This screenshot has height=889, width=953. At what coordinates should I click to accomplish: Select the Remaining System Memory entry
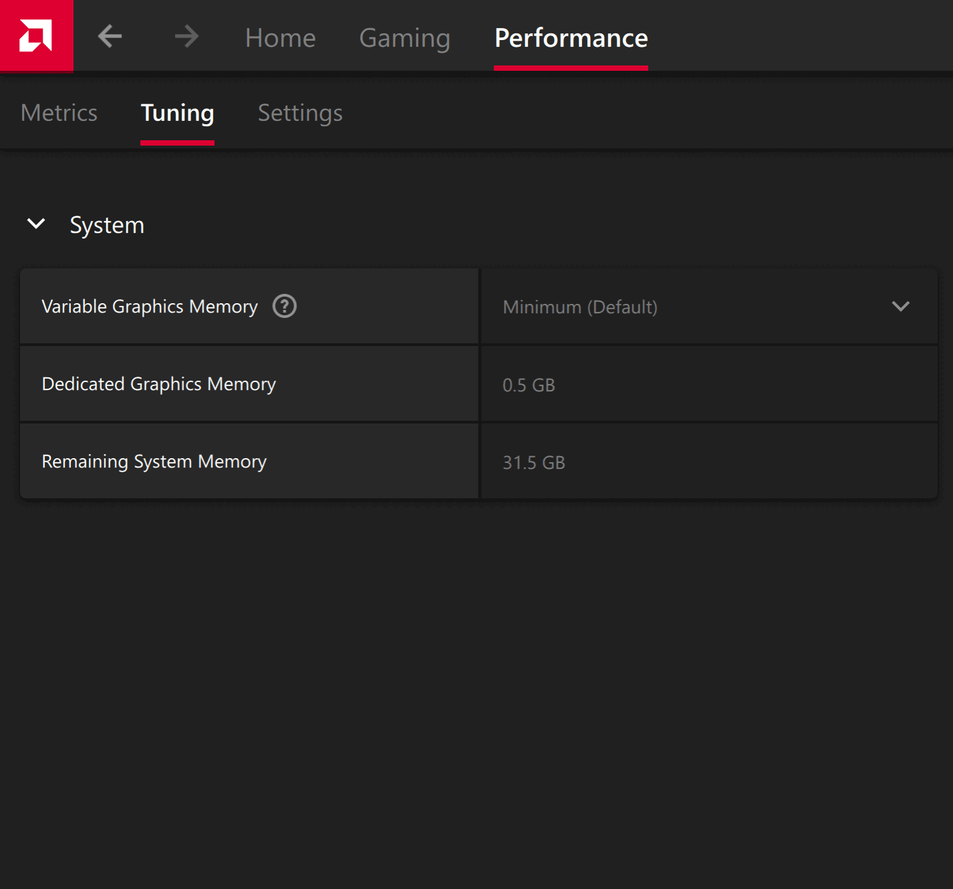[154, 461]
